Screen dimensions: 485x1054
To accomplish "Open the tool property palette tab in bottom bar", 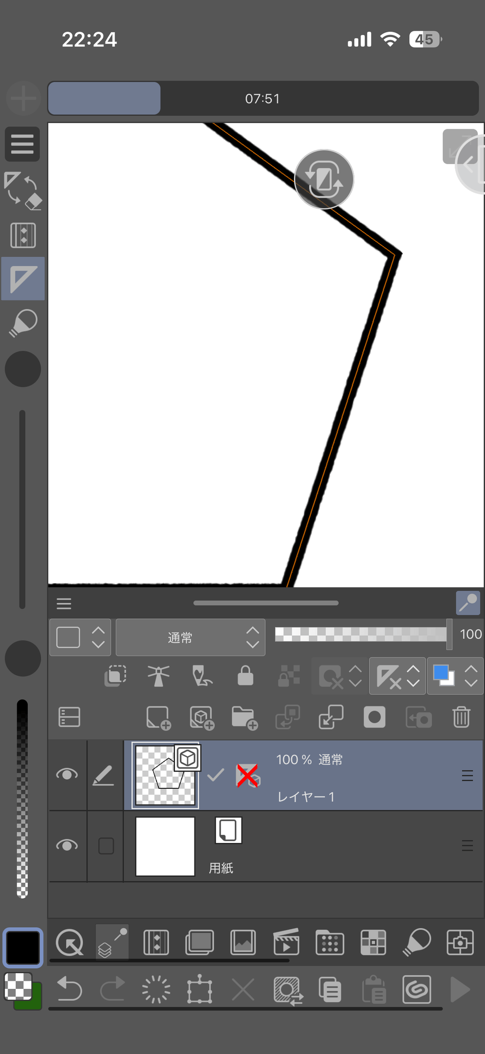I will tap(156, 942).
